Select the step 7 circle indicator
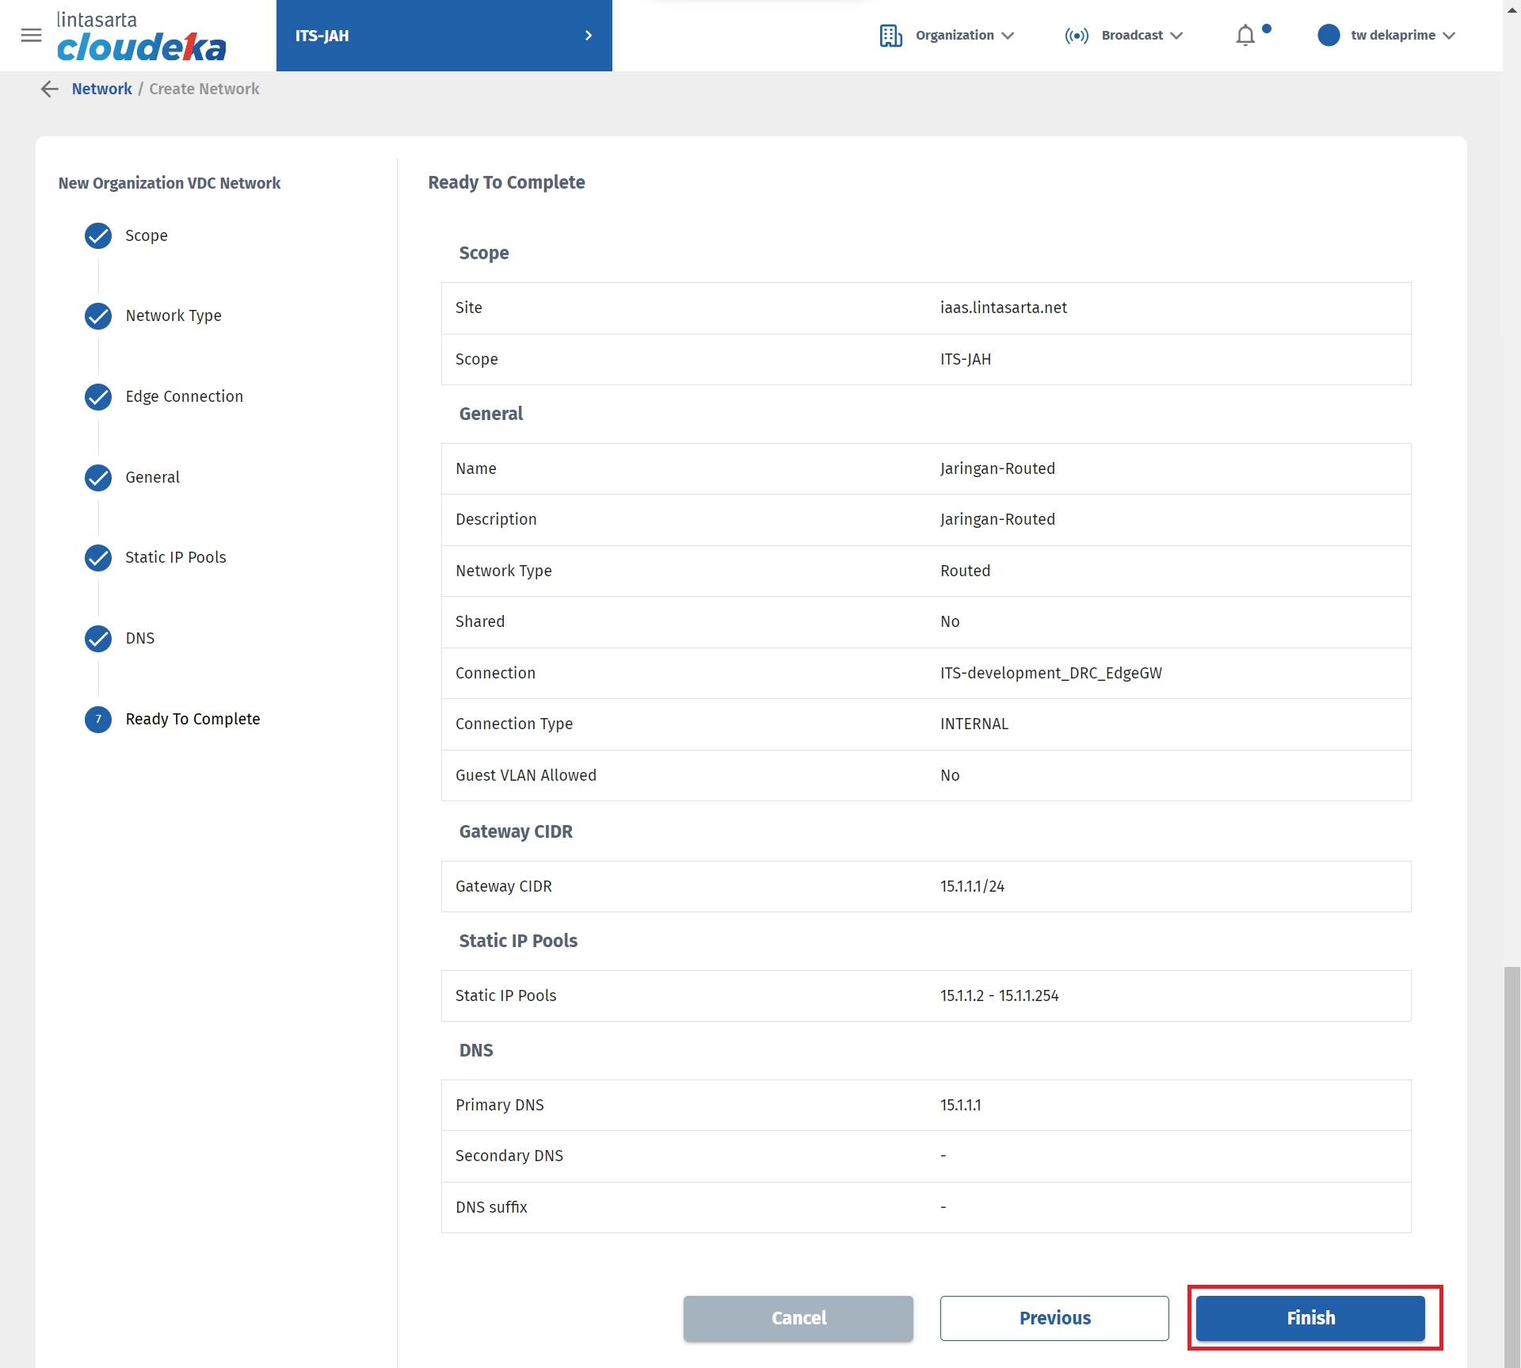 (98, 719)
